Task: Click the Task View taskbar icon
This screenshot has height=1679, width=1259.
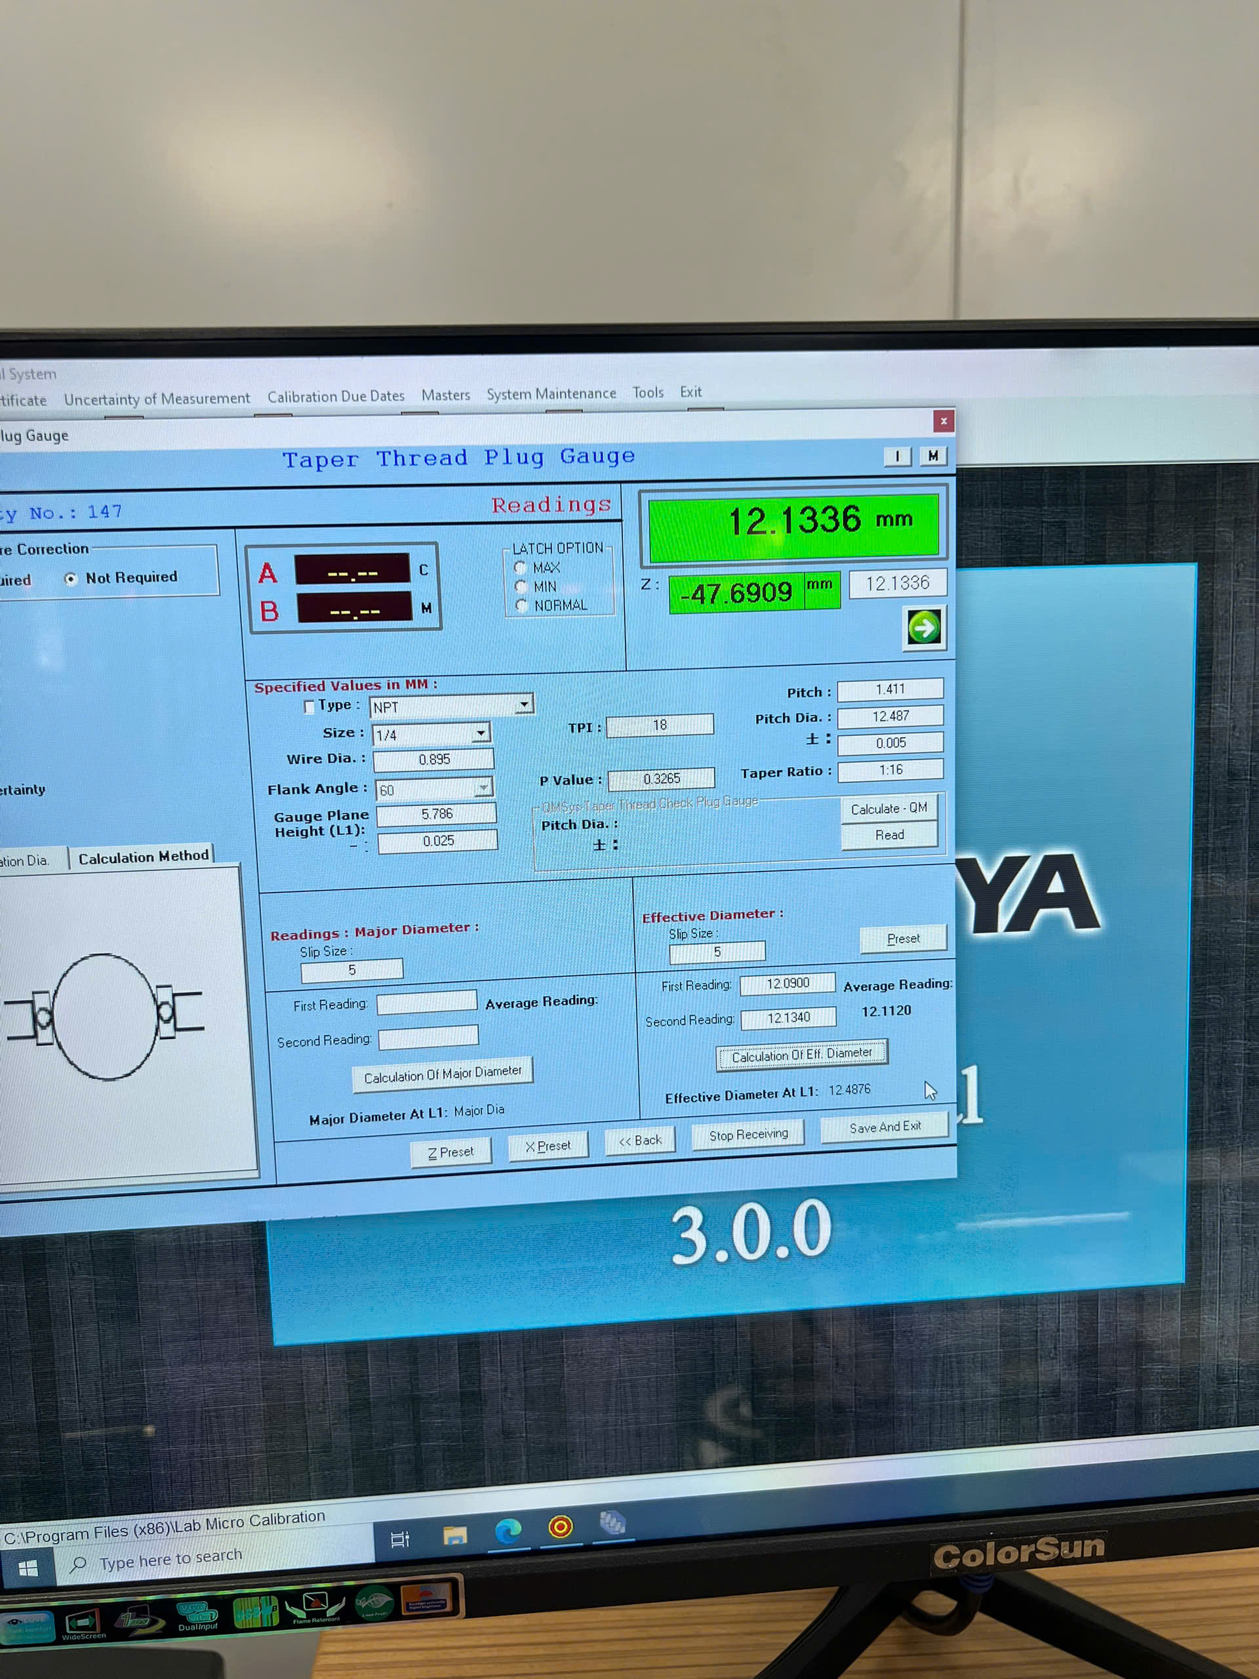Action: (x=400, y=1539)
